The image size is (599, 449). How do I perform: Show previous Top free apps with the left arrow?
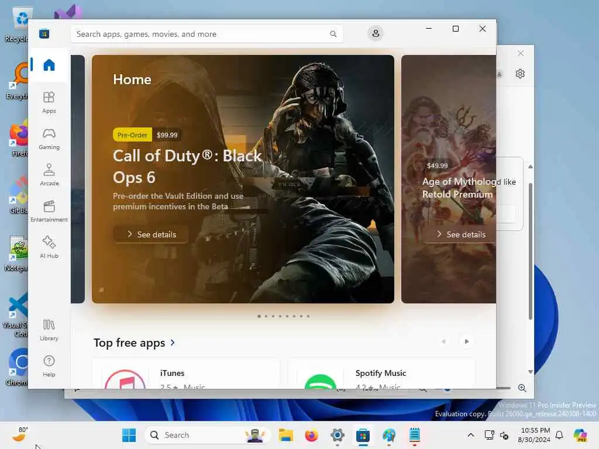(443, 341)
